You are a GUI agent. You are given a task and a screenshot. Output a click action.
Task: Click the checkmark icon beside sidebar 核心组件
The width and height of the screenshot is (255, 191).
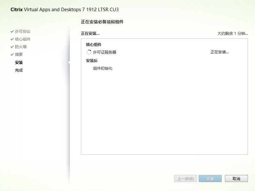click(12, 39)
